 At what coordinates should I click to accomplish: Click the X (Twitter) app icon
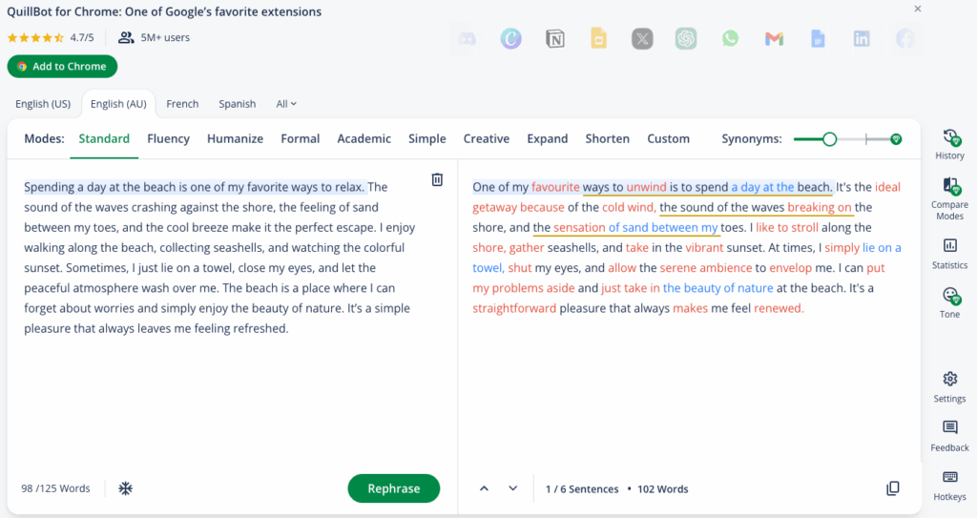click(642, 39)
